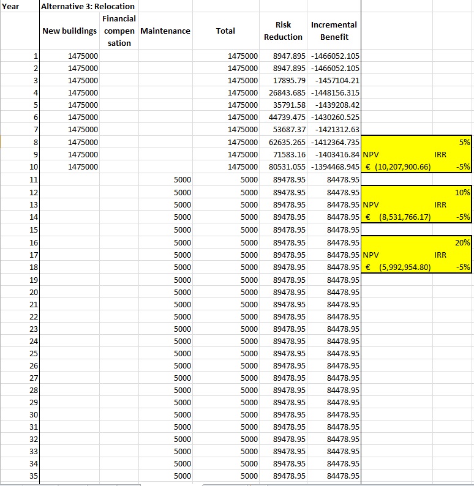Screen dimensions: 474x486
Task: Click Incremental Benefit value -1448156.315
Action: pyautogui.click(x=334, y=92)
